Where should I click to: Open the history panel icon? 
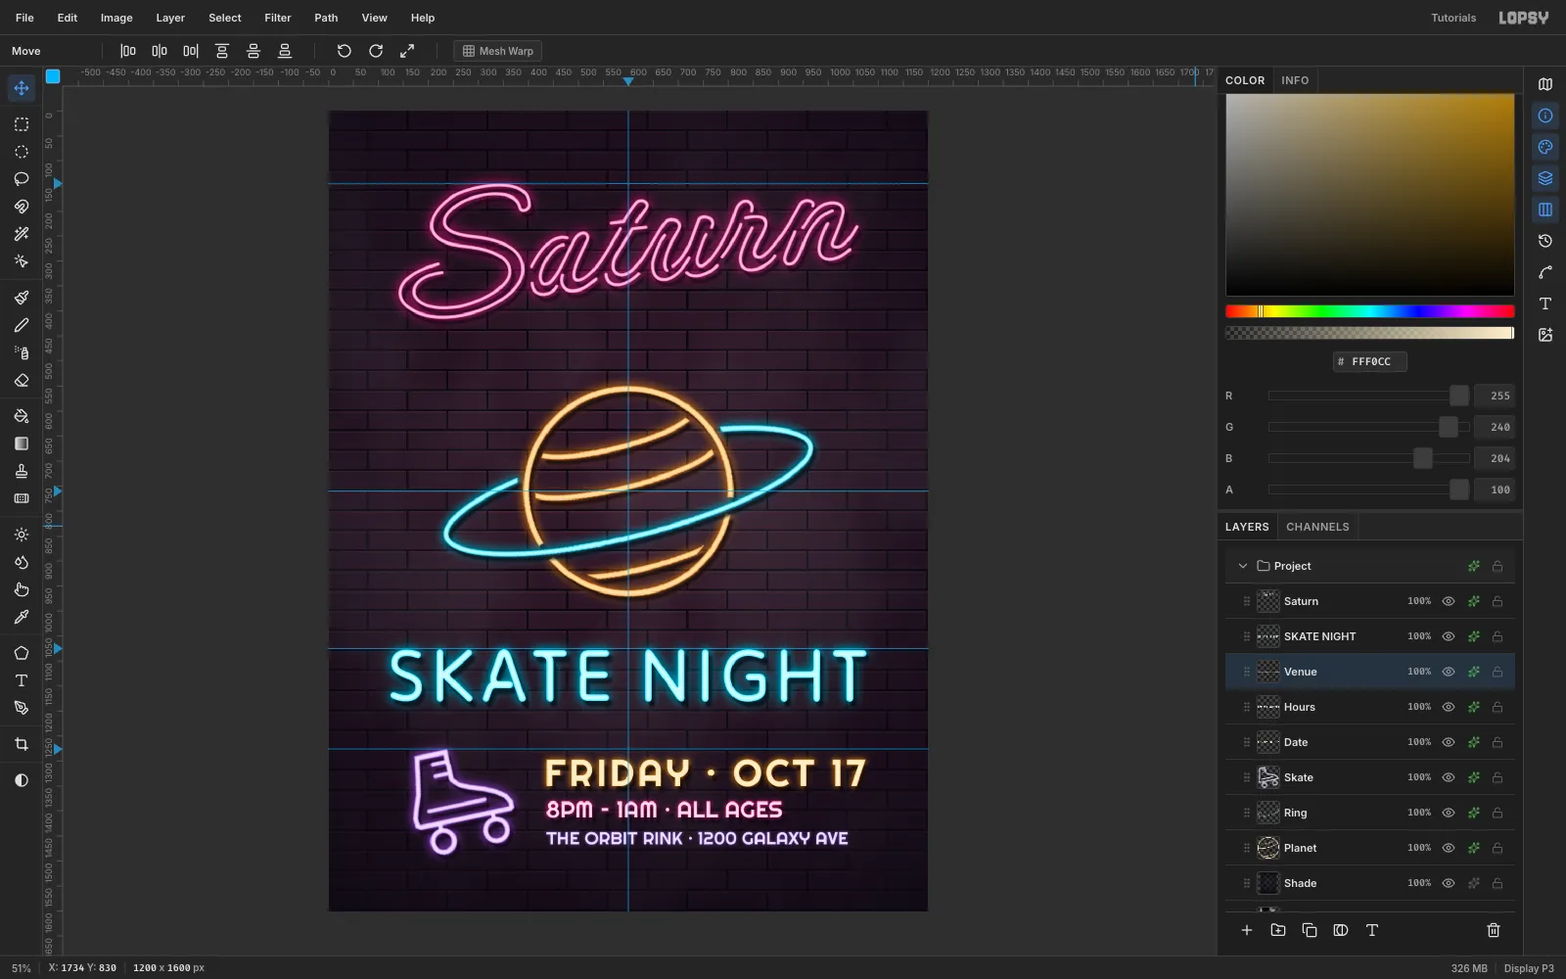1545,241
